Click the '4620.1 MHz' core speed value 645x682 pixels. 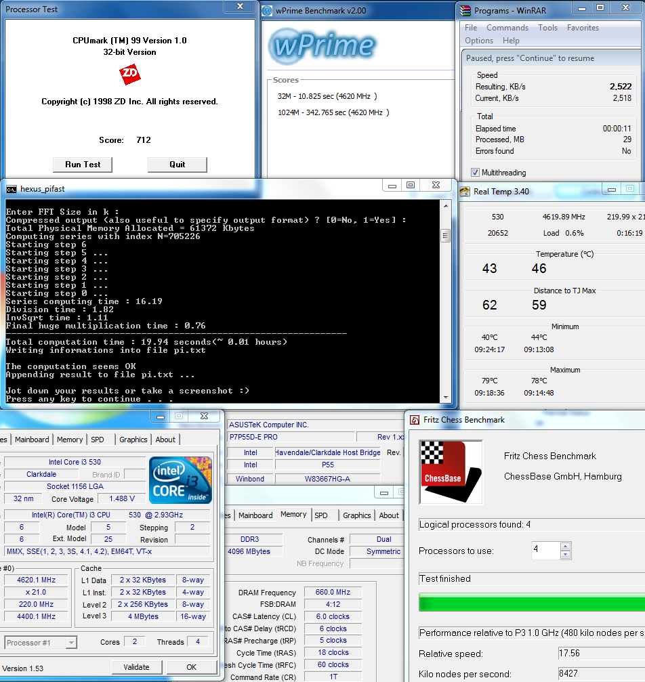[36, 580]
